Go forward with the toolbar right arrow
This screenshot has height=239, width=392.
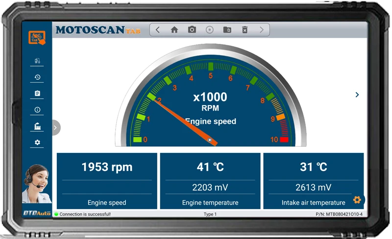tap(262, 30)
